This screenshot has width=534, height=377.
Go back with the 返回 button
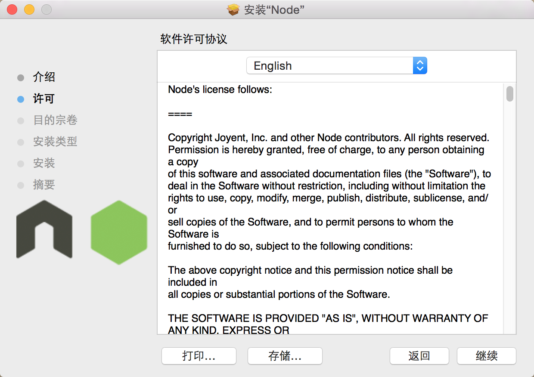419,356
